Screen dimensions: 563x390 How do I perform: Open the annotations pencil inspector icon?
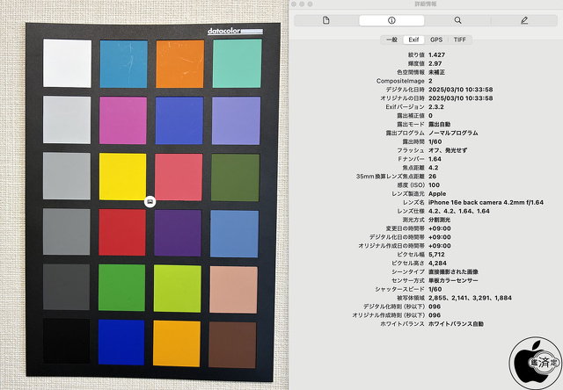[x=524, y=19]
